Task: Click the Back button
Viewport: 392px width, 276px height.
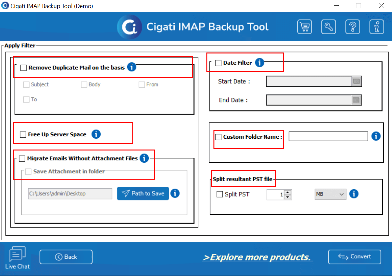Action: pyautogui.click(x=66, y=257)
